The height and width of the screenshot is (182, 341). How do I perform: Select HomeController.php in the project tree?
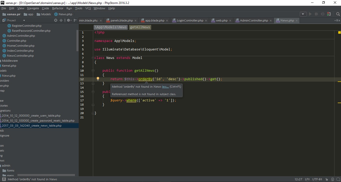point(21,46)
